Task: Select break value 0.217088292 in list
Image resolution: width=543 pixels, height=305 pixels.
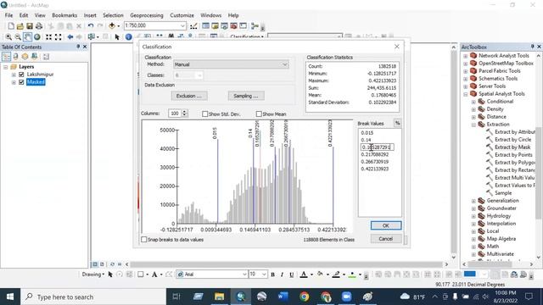Action: pos(375,154)
